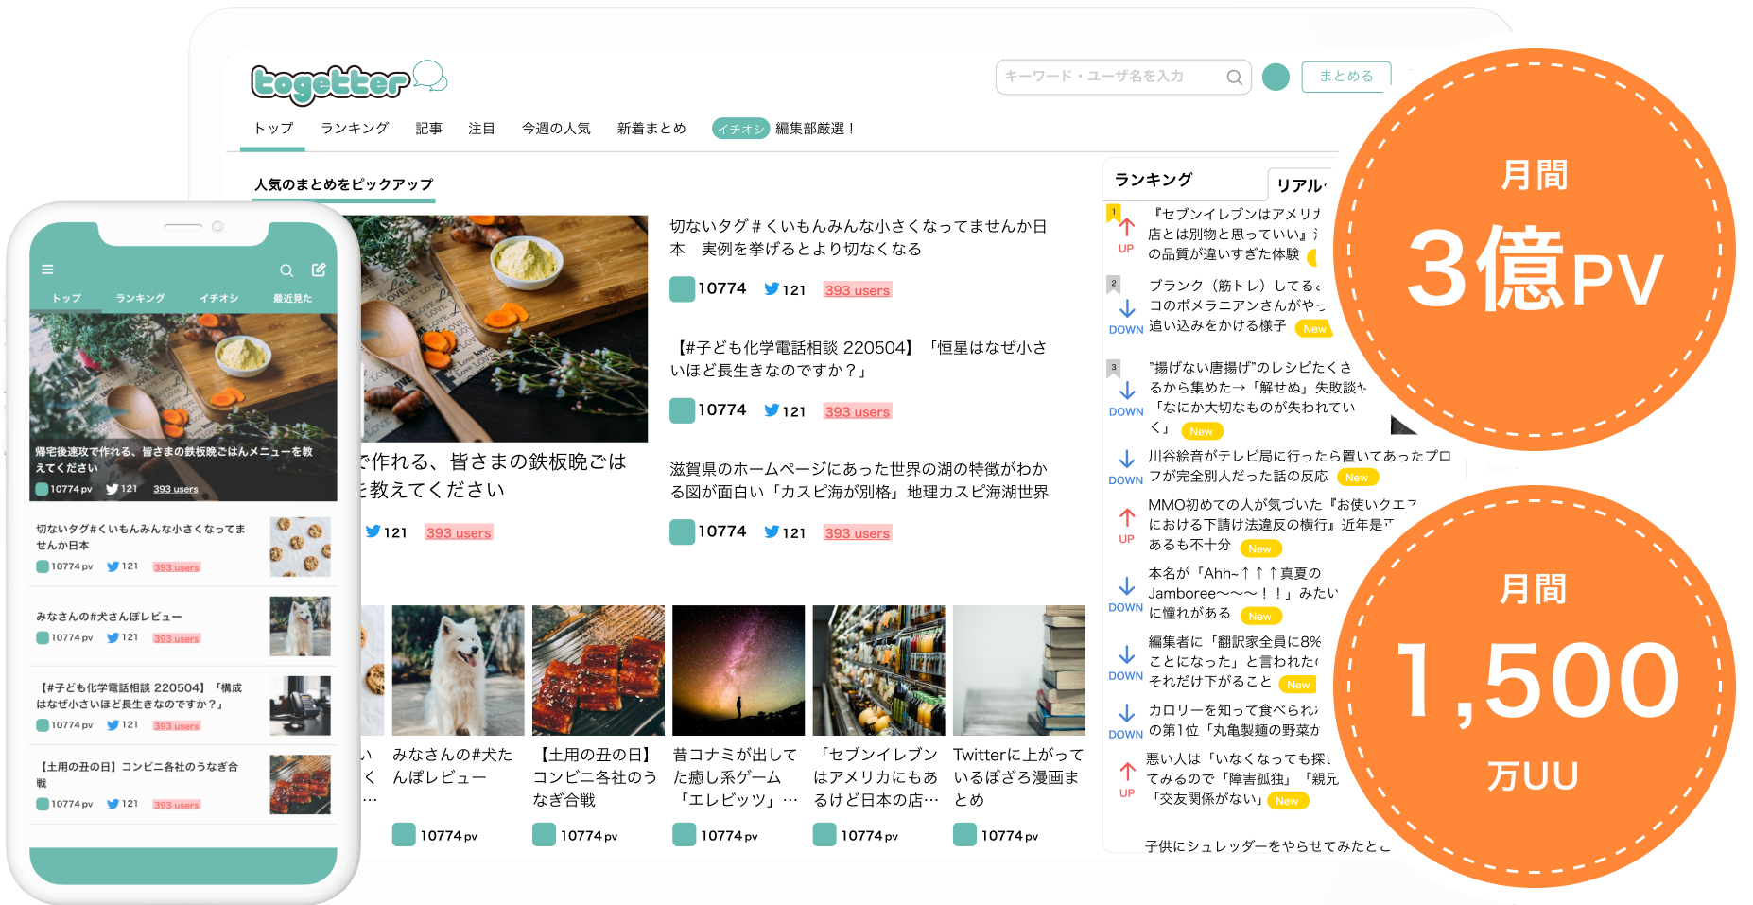This screenshot has width=1753, height=905.
Task: Click the rank 1 badge in ranking list
Action: coord(1114,213)
